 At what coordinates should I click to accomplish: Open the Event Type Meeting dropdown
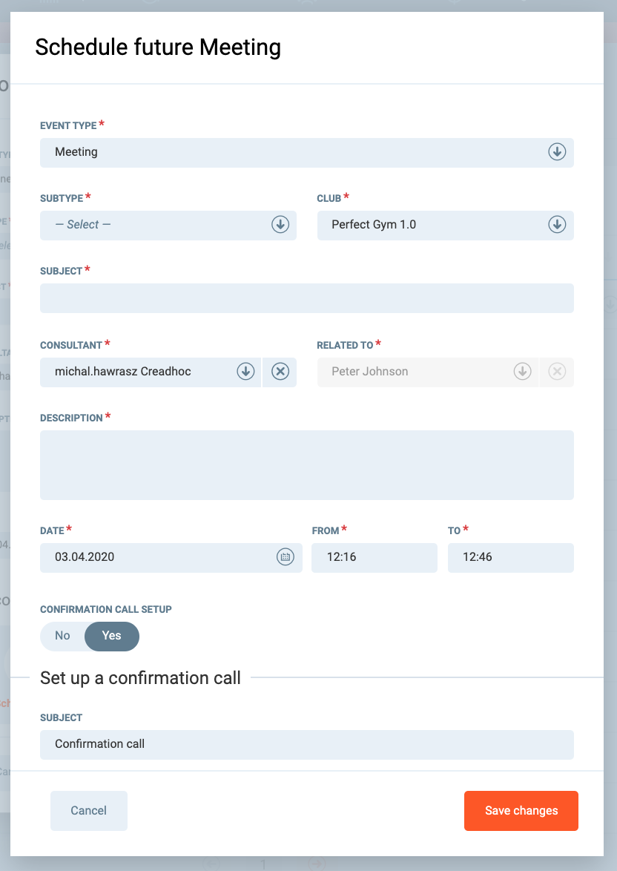297,152
